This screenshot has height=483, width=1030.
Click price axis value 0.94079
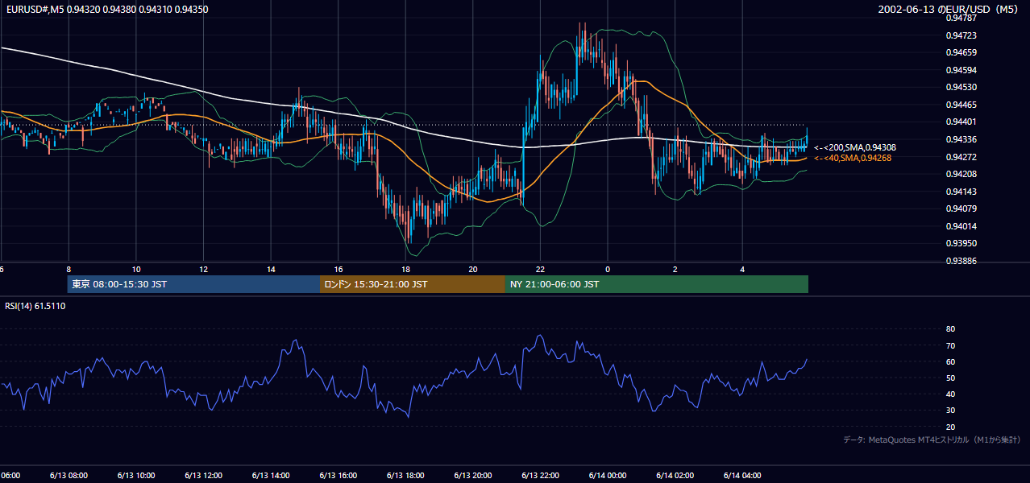[x=961, y=208]
